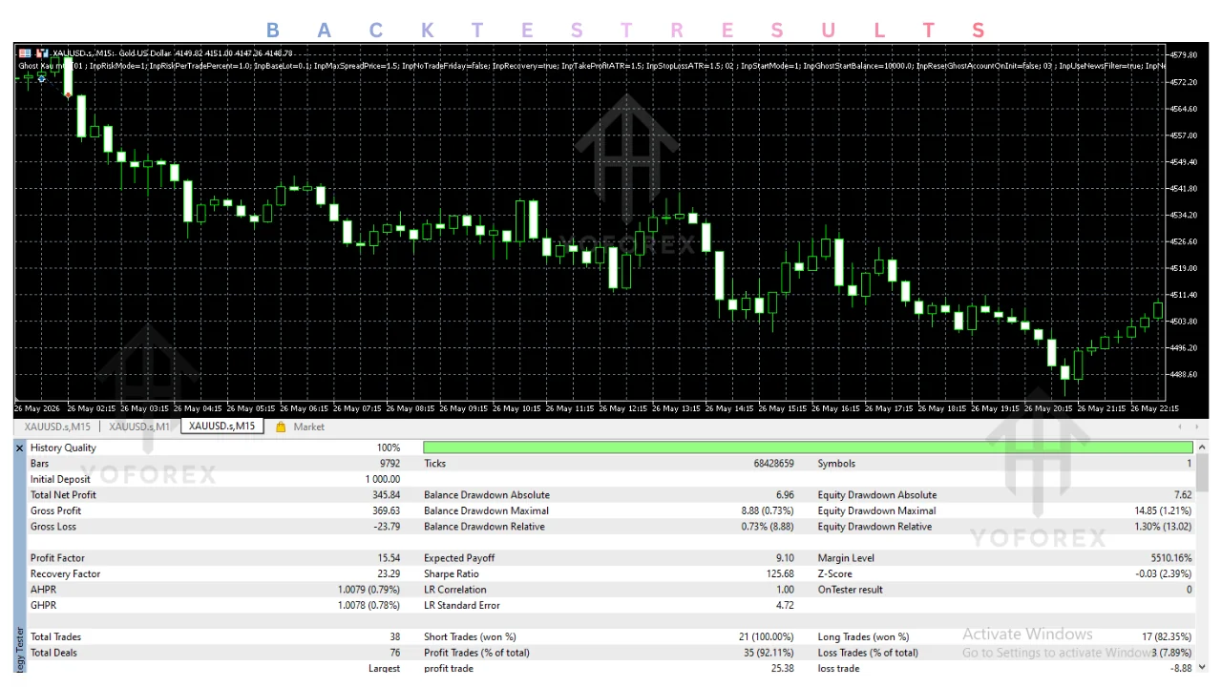
Task: Select the active XAUUSD.s,M15 chart tab
Action: [x=221, y=427]
